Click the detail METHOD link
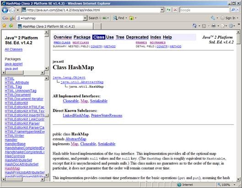Screen dimensions: 242x188 coord(176,47)
